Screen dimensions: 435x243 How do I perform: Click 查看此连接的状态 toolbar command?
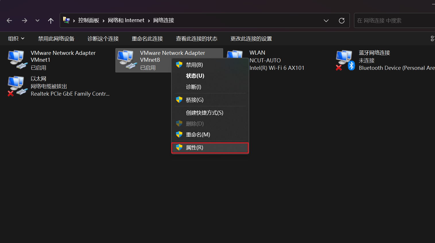click(197, 38)
